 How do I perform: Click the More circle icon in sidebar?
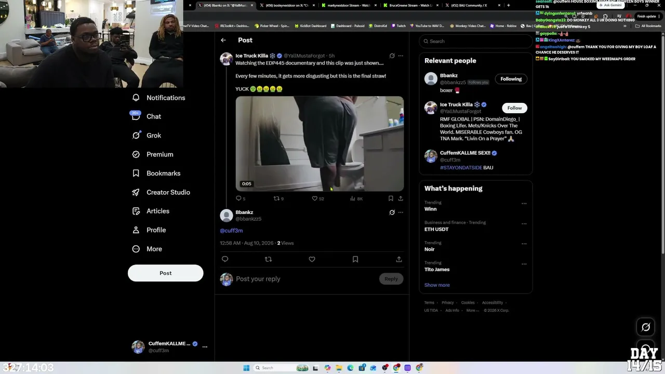click(136, 249)
